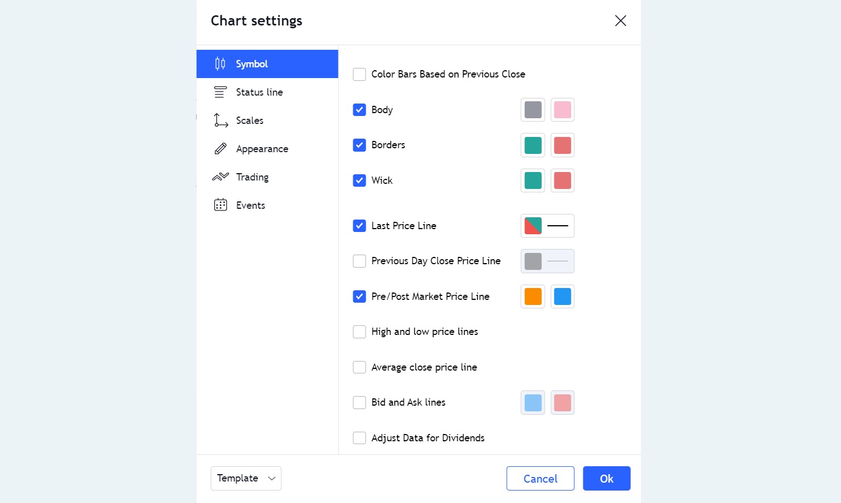Image resolution: width=841 pixels, height=503 pixels.
Task: Close the Chart settings dialog
Action: pos(621,21)
